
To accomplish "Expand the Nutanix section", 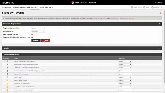I will point(159,48).
